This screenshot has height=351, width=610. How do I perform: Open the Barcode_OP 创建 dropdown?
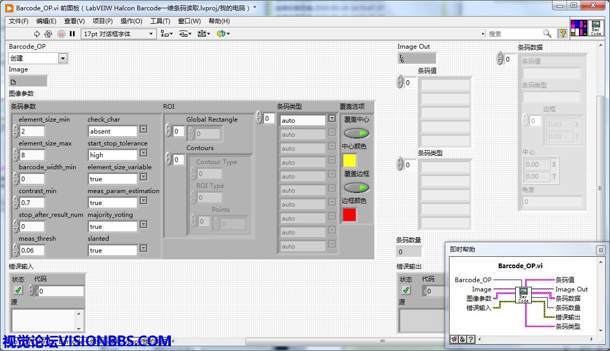63,58
